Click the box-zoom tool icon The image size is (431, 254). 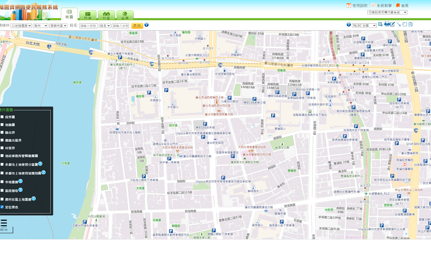[380, 24]
